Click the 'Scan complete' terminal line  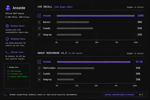pos(14,71)
